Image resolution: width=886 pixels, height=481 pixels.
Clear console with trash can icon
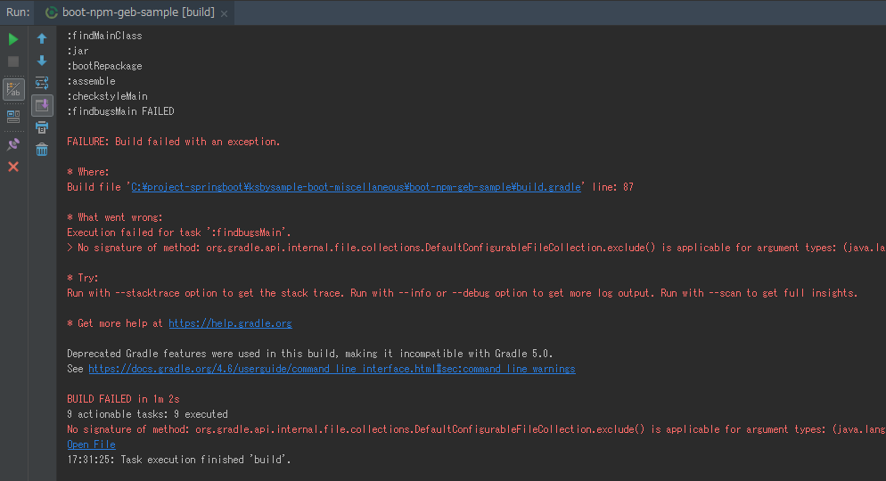click(x=42, y=150)
